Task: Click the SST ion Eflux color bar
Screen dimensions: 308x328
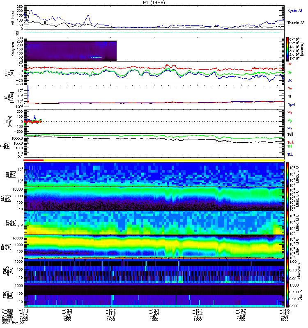Action: tap(287, 175)
